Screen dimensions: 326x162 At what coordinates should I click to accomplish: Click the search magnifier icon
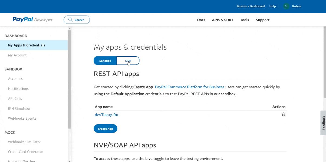(70, 19)
